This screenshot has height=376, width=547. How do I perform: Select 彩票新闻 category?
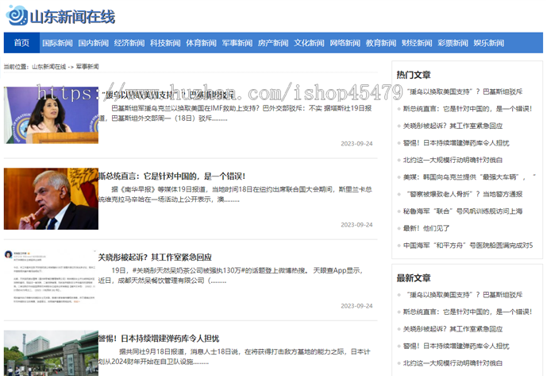[x=453, y=43]
